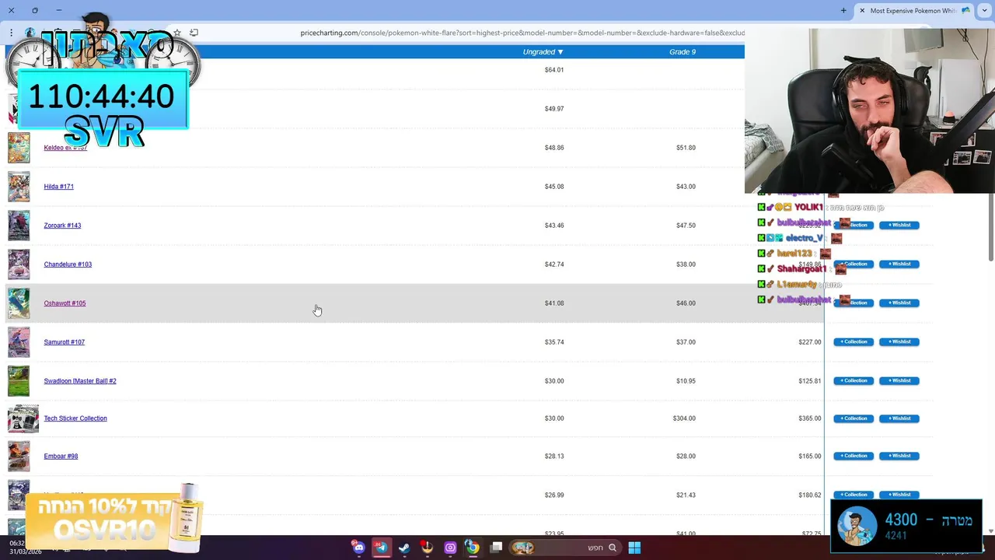
Task: Click the Emboar card thumbnail
Action: click(19, 457)
